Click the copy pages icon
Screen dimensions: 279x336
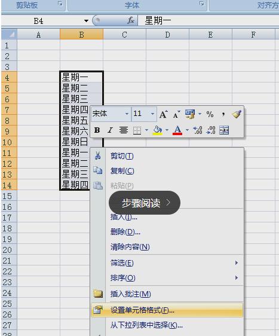[x=98, y=170]
